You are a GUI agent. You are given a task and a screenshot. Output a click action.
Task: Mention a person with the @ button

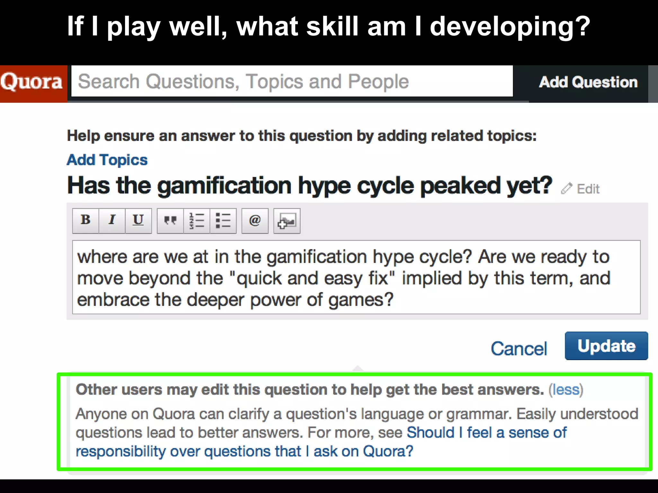(255, 221)
